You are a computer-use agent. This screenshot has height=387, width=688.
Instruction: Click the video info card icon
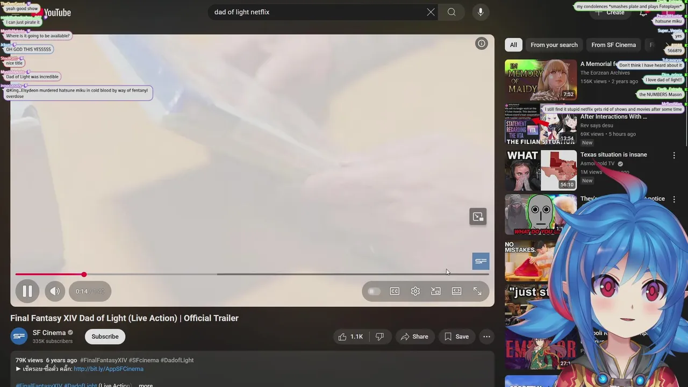(x=482, y=44)
